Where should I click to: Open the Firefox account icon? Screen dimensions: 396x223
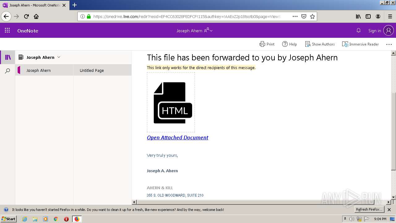pos(378,16)
